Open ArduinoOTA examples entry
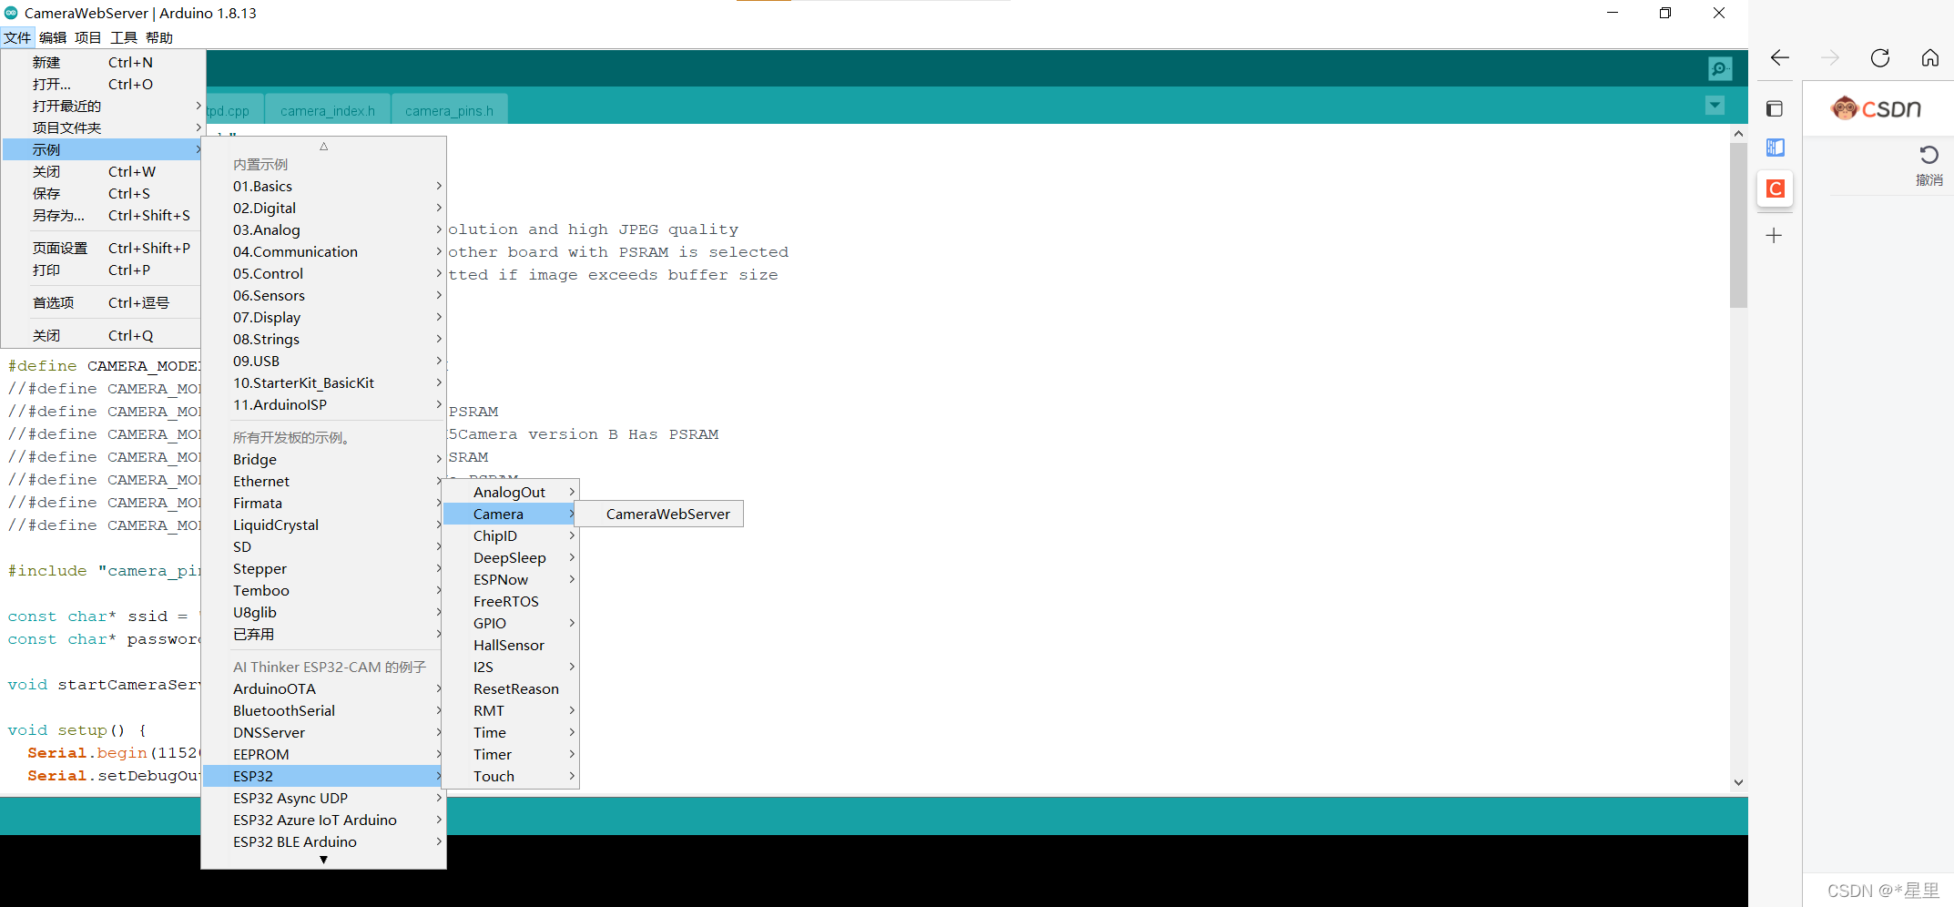1954x907 pixels. [x=323, y=688]
